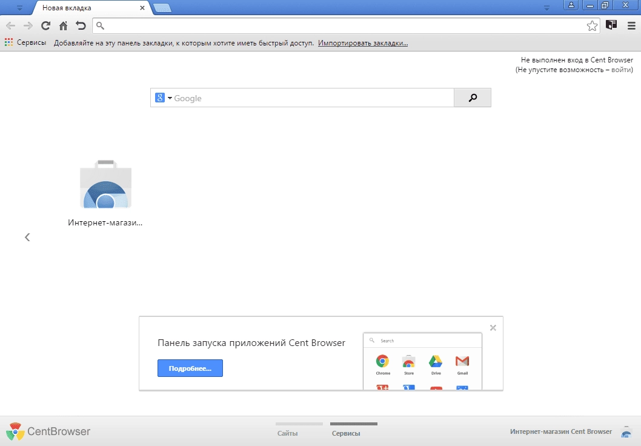Click the войти sign-in link
The image size is (641, 446).
point(621,70)
